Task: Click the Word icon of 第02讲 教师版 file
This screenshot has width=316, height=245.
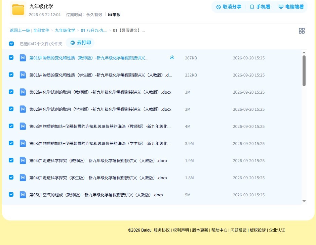Action: [23, 92]
